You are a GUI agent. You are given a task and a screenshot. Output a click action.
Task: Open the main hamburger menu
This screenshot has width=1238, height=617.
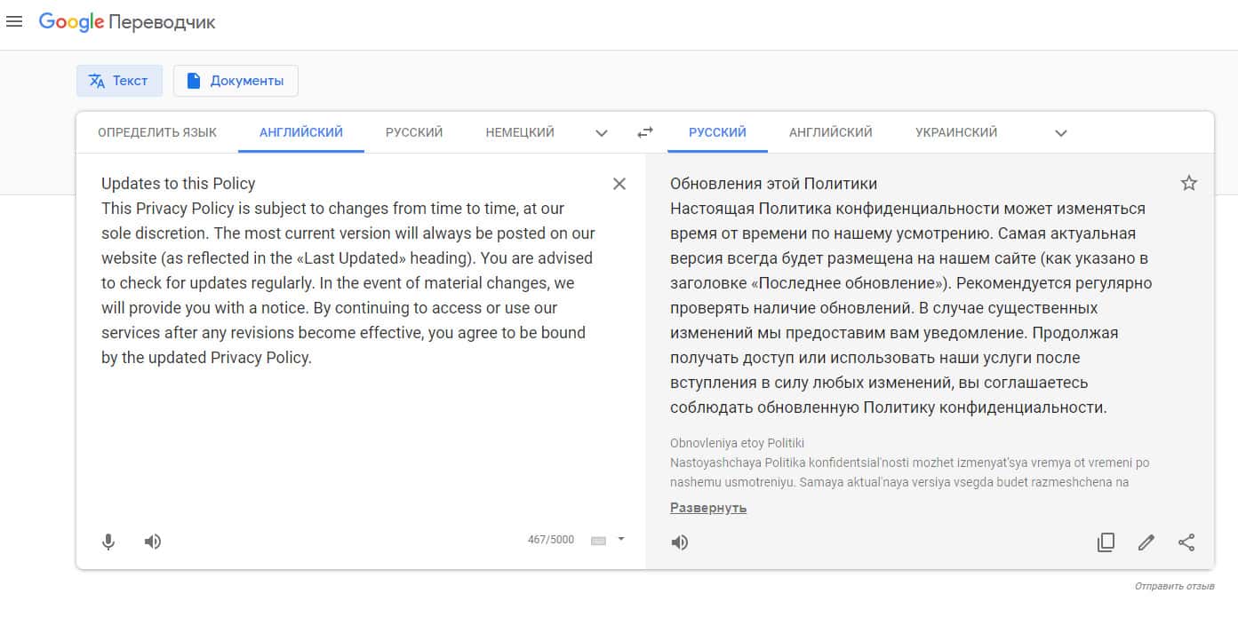[x=14, y=22]
